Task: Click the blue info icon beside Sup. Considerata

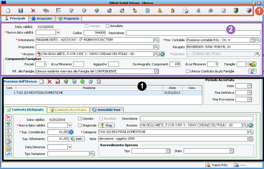Action: [71, 132]
